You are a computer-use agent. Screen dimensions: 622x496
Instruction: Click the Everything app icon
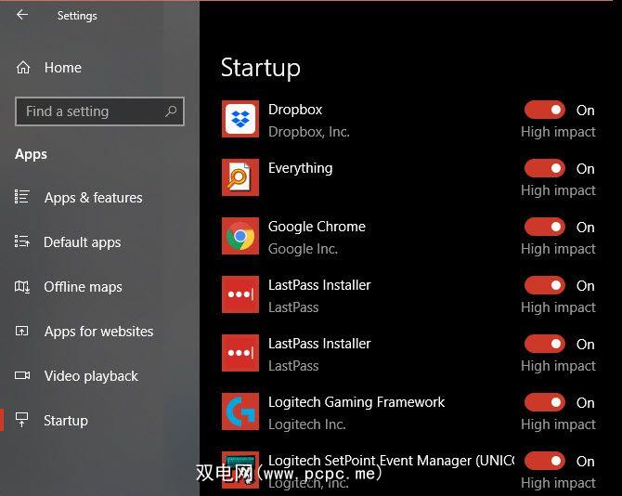click(x=240, y=177)
